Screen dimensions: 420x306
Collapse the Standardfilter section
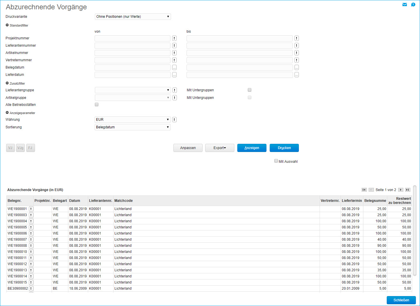click(x=7, y=25)
